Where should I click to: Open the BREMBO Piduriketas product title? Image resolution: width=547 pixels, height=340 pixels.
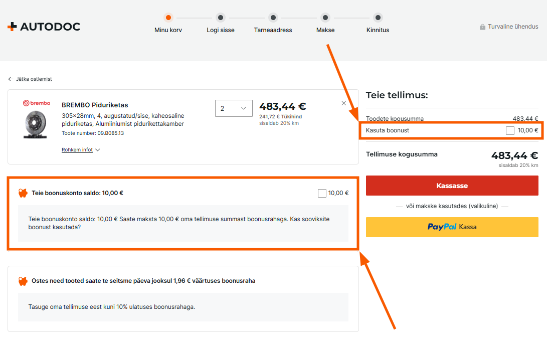click(x=95, y=105)
